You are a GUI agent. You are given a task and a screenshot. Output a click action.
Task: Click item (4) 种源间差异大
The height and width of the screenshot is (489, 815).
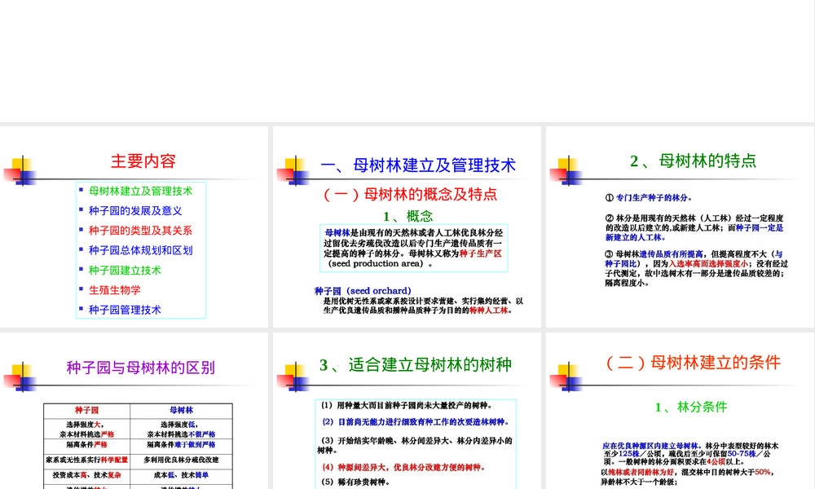tap(403, 467)
